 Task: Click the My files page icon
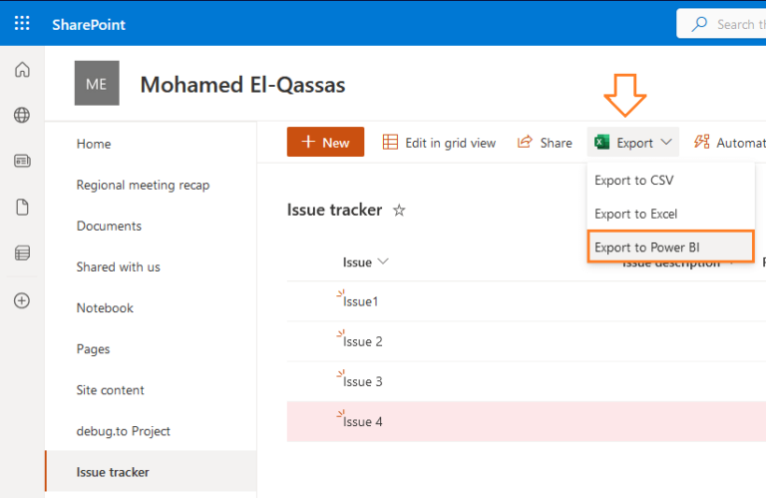(22, 207)
